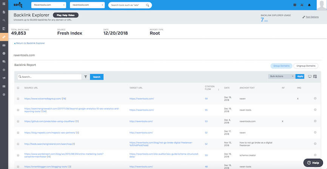This screenshot has height=169, width=327.
Task: Select the Ungroup Domains option
Action: point(306,66)
